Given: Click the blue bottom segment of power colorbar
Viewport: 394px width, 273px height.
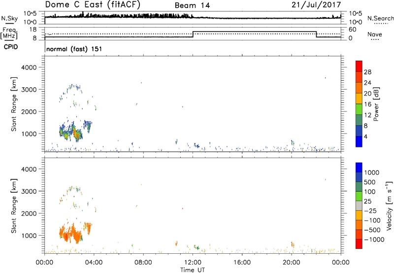Looking at the screenshot, I should 359,141.
